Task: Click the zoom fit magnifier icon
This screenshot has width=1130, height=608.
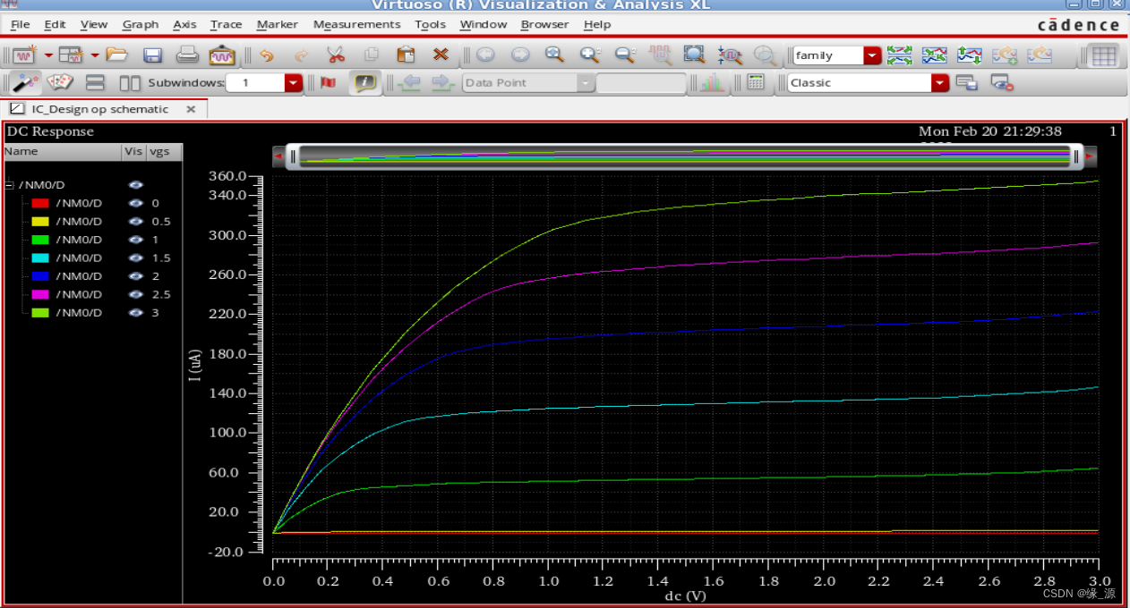Action: 554,55
